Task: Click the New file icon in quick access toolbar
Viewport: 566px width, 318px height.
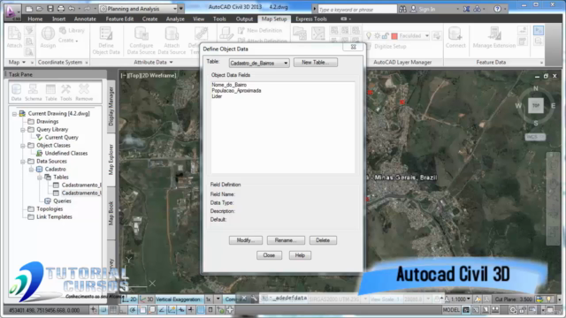Action: click(29, 9)
